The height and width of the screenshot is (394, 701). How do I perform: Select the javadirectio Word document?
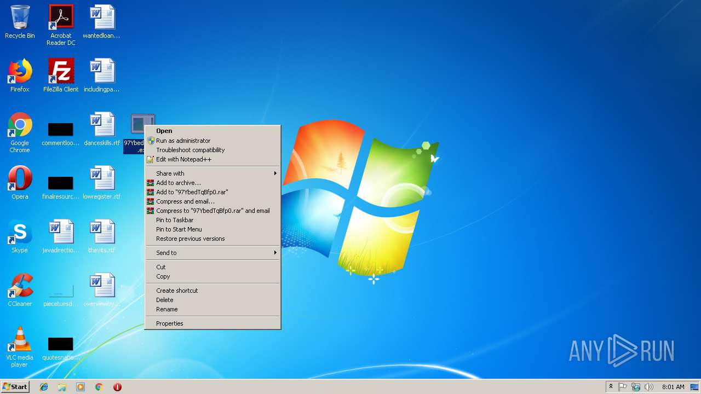pyautogui.click(x=61, y=237)
